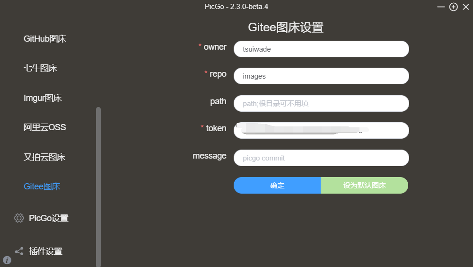This screenshot has width=473, height=267.
Task: Switch to Imgur图床 page
Action: (x=43, y=98)
